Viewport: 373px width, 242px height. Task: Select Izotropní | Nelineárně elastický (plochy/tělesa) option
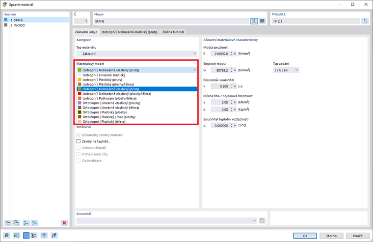[x=137, y=94]
